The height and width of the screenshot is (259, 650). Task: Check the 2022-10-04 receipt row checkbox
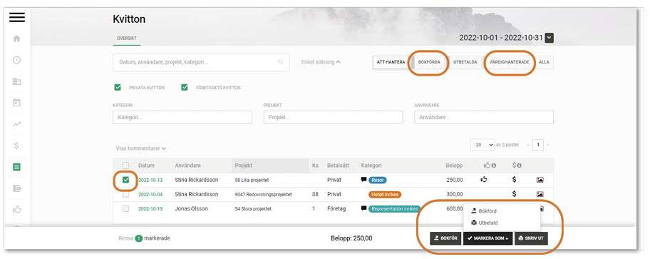pos(125,194)
